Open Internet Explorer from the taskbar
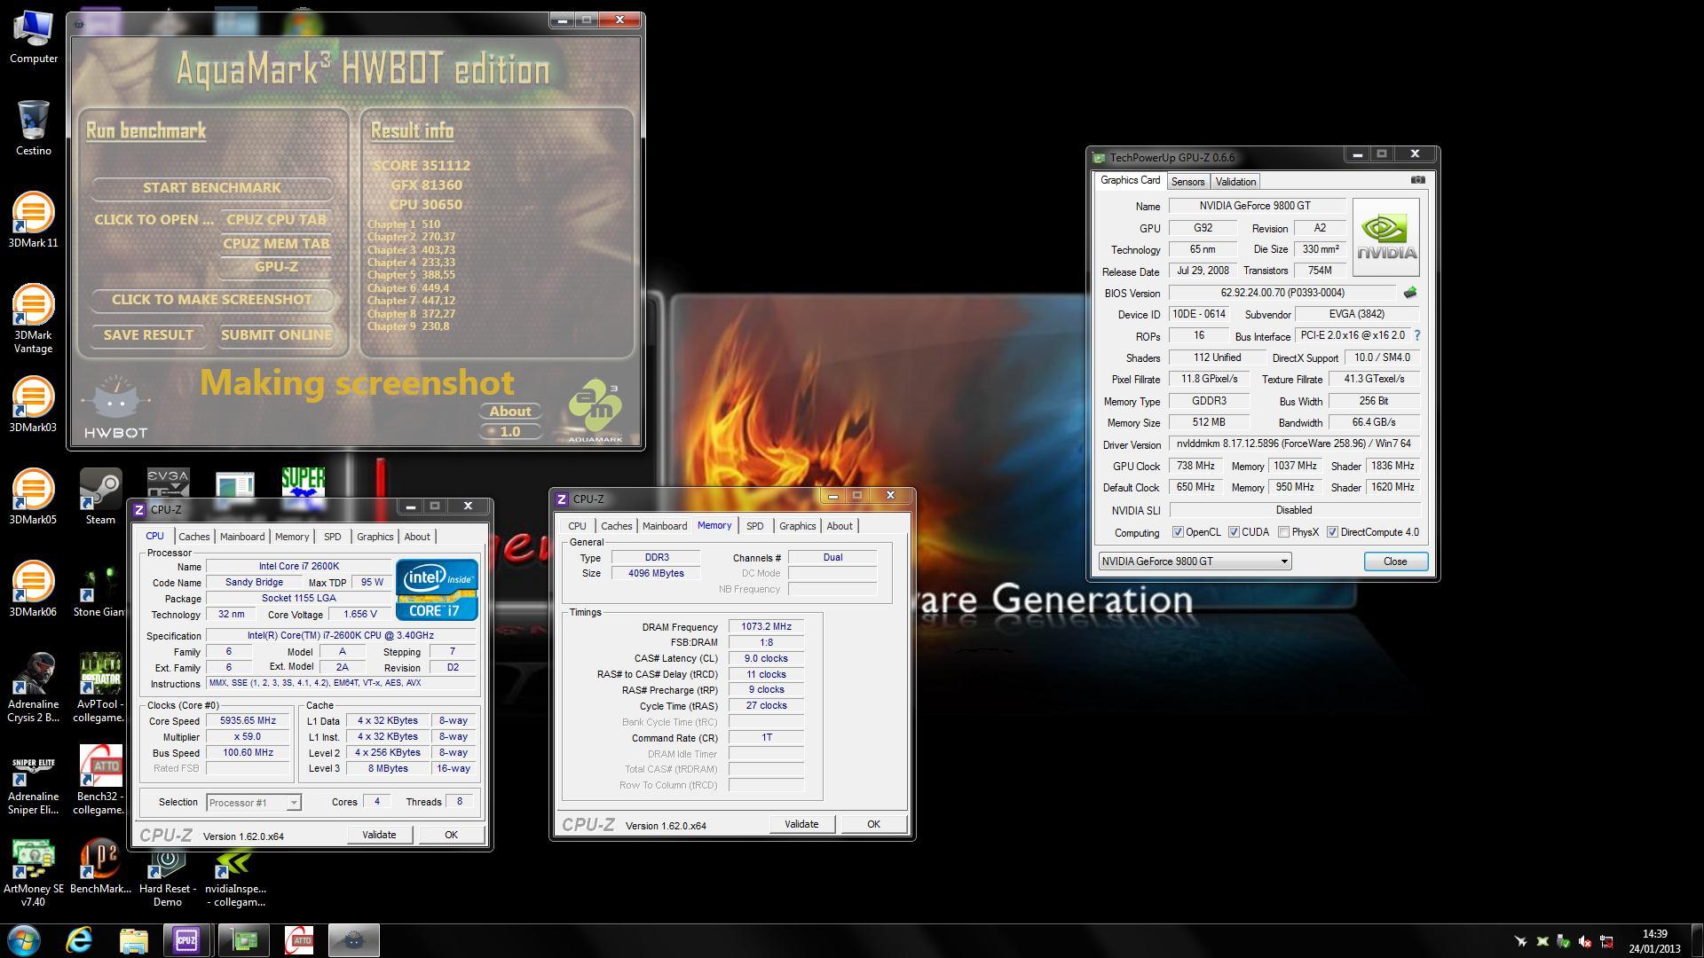1704x958 pixels. pos(79,940)
